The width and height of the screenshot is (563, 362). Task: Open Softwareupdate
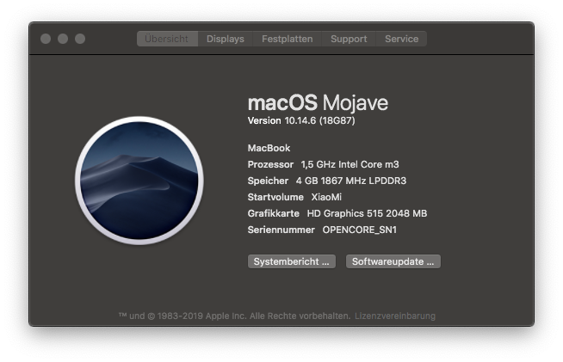(393, 261)
